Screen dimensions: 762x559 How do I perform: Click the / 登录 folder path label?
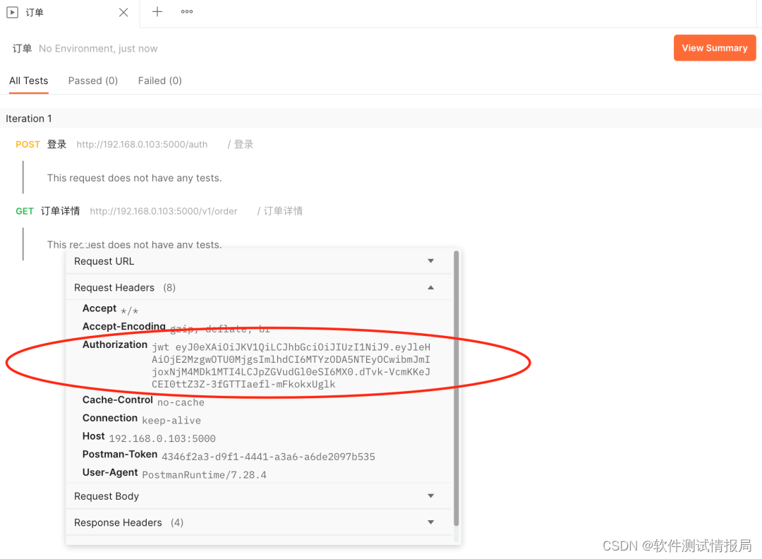pos(241,145)
